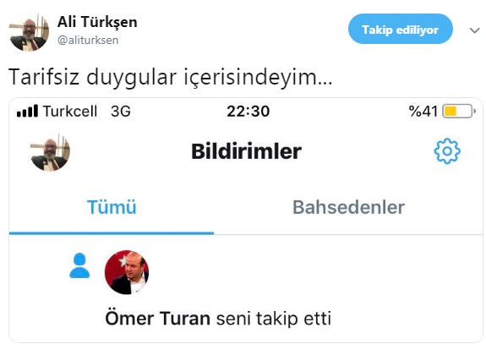Click the Ömer Turan name link
Viewport: 486px width, 344px height.
point(158,319)
